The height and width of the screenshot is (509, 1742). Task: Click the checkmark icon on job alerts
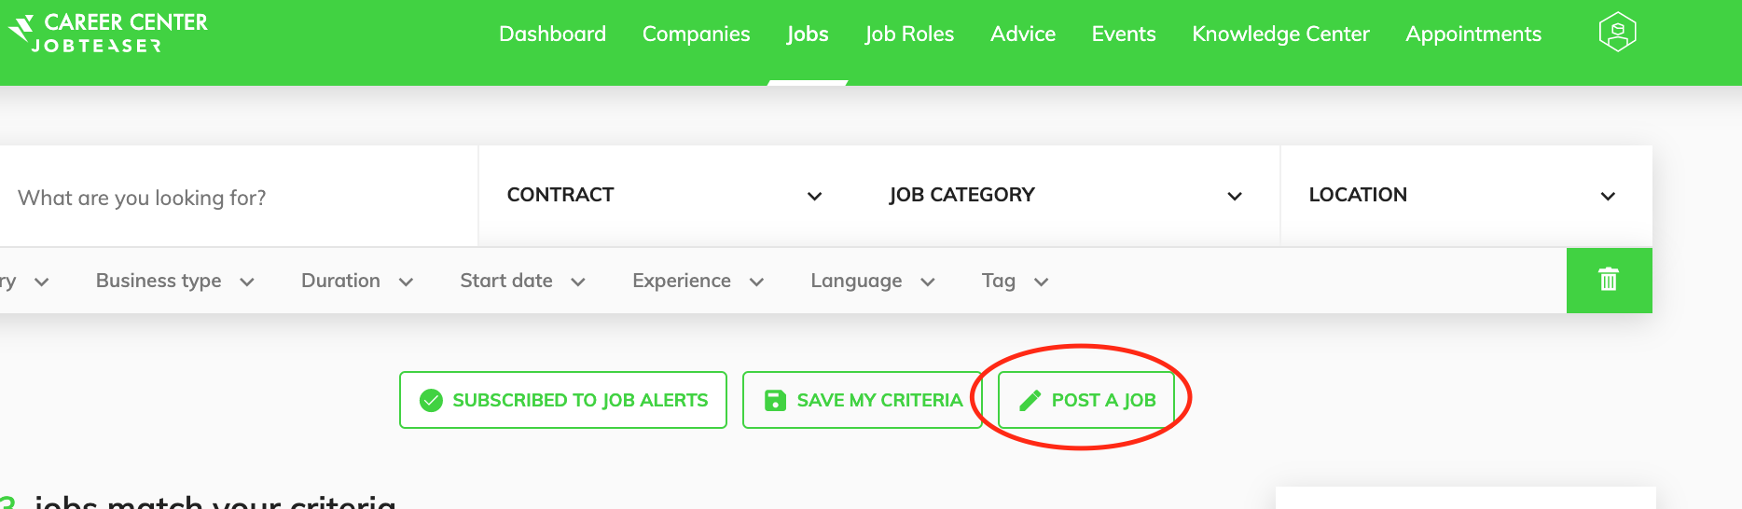(431, 401)
